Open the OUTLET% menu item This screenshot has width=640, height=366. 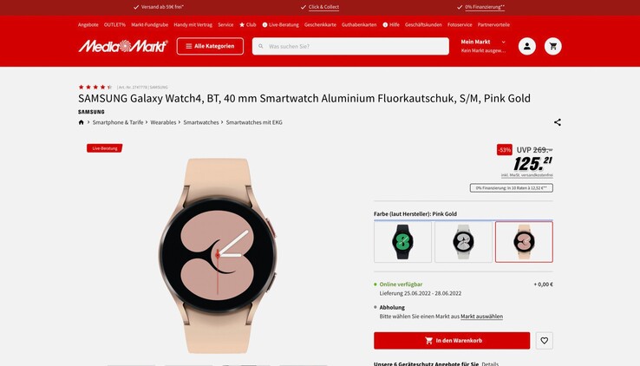coord(114,25)
